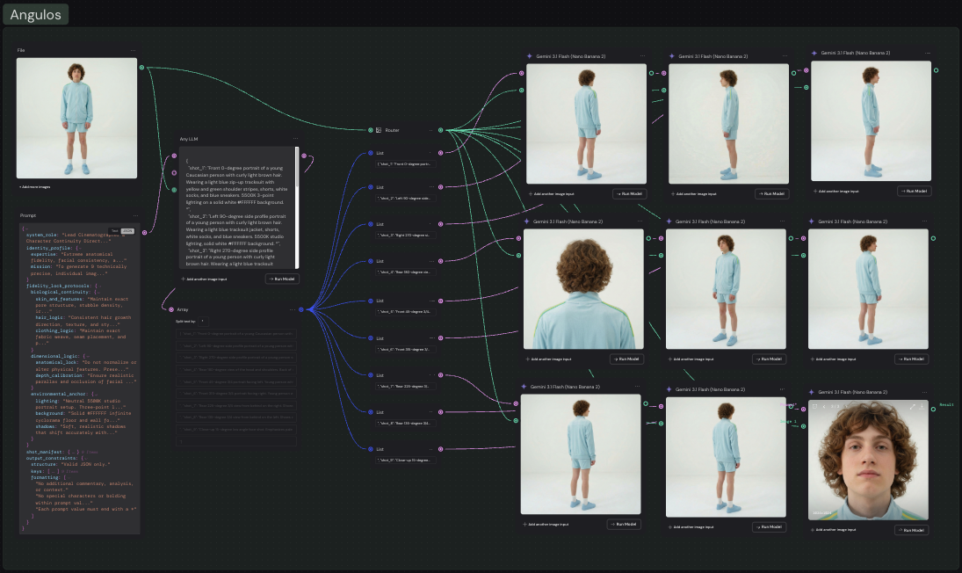The height and width of the screenshot is (573, 962).
Task: Click the previous-image arrow in the Result viewer
Action: [824, 405]
